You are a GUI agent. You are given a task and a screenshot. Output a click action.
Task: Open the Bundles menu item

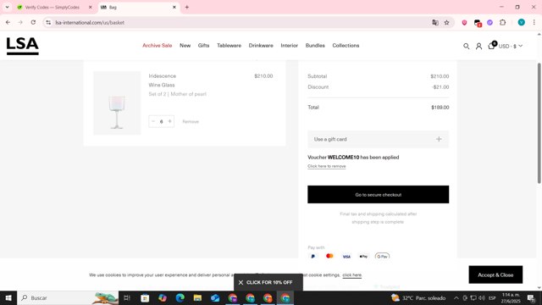point(315,45)
